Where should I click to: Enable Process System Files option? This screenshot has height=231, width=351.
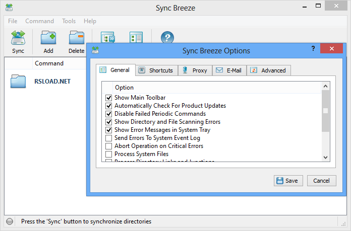click(x=108, y=154)
